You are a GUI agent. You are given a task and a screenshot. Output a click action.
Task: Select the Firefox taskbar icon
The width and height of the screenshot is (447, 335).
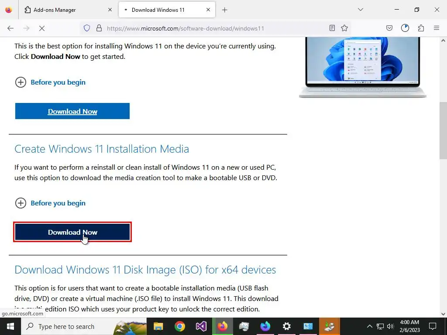222,326
